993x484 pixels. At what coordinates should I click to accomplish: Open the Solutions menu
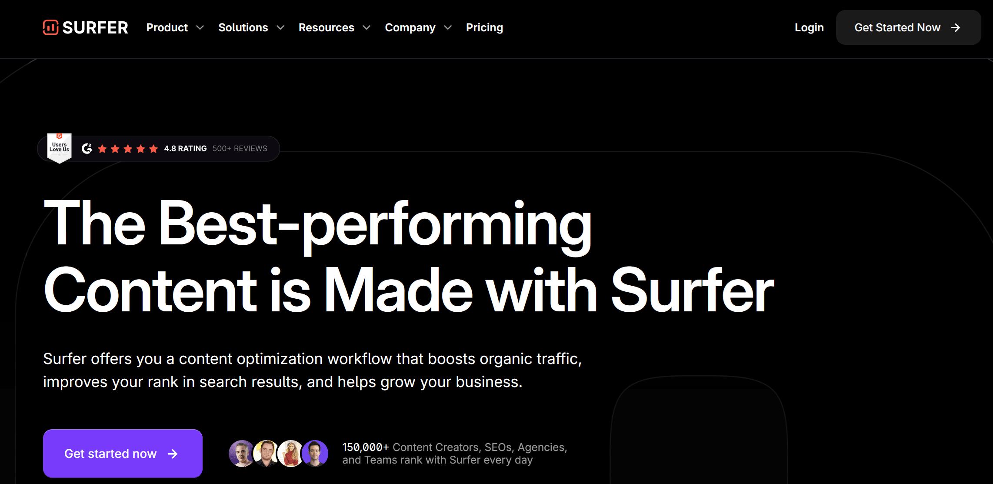pos(243,27)
